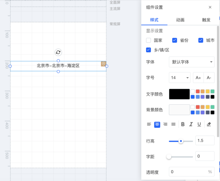Click left resize handle of the component
Viewport: 220px width, 181px height.
pos(10,66)
